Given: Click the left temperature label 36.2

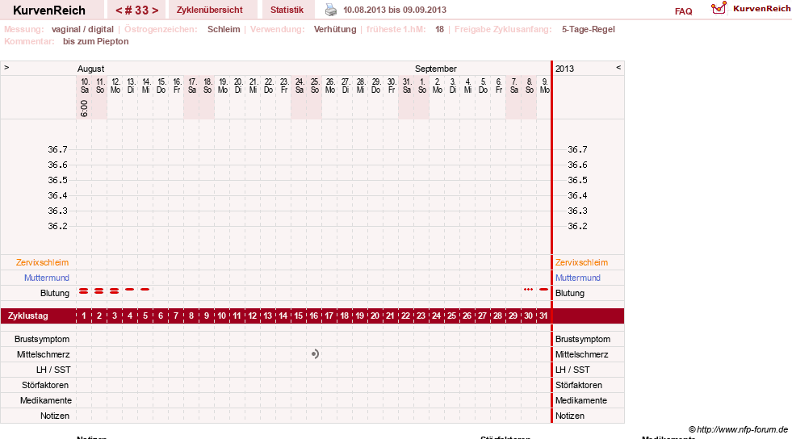Looking at the screenshot, I should coord(57,226).
